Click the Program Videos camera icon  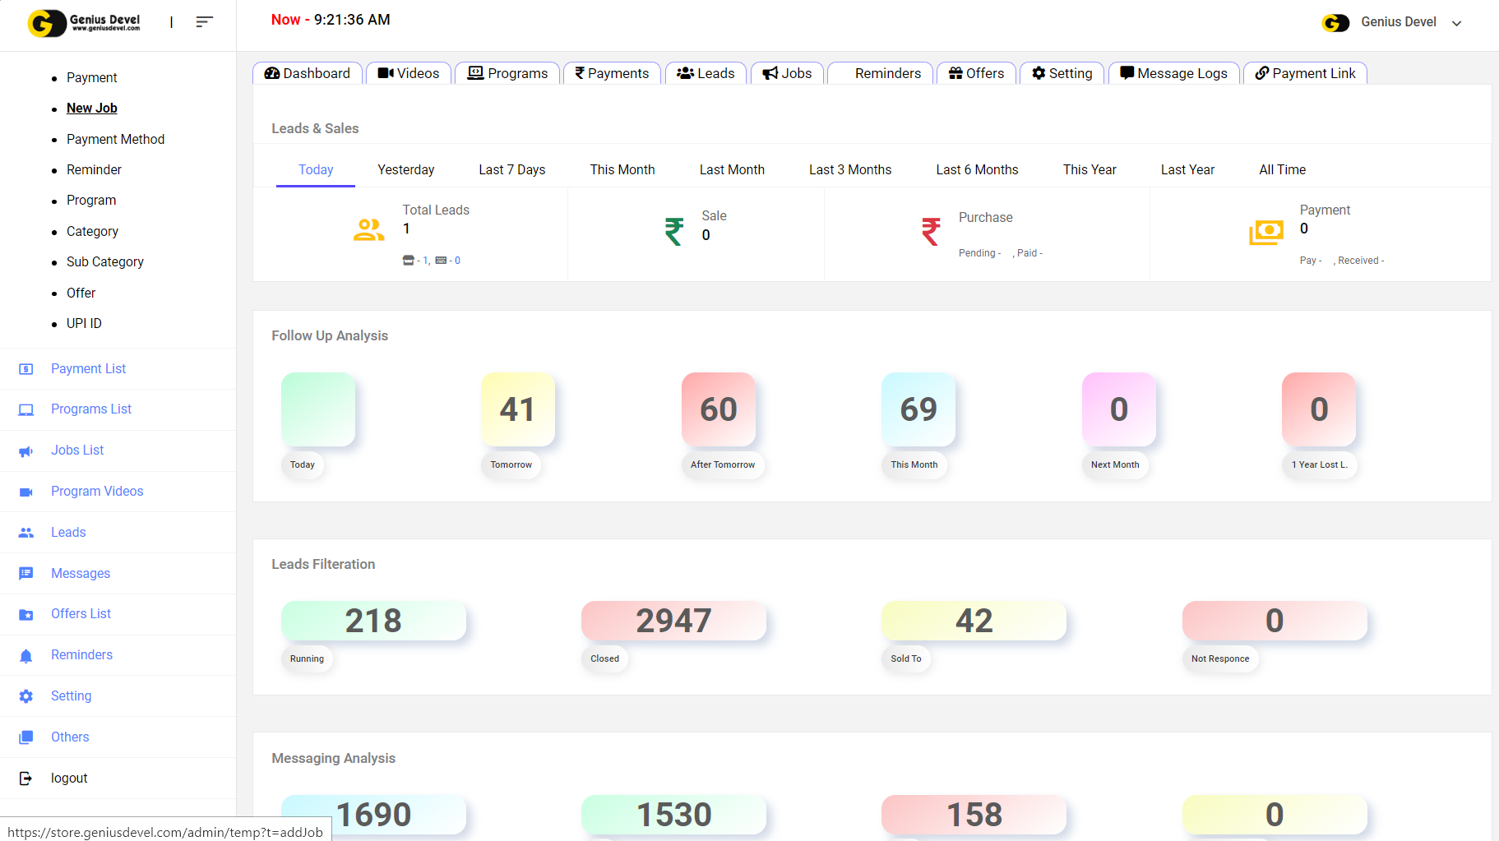[26, 492]
